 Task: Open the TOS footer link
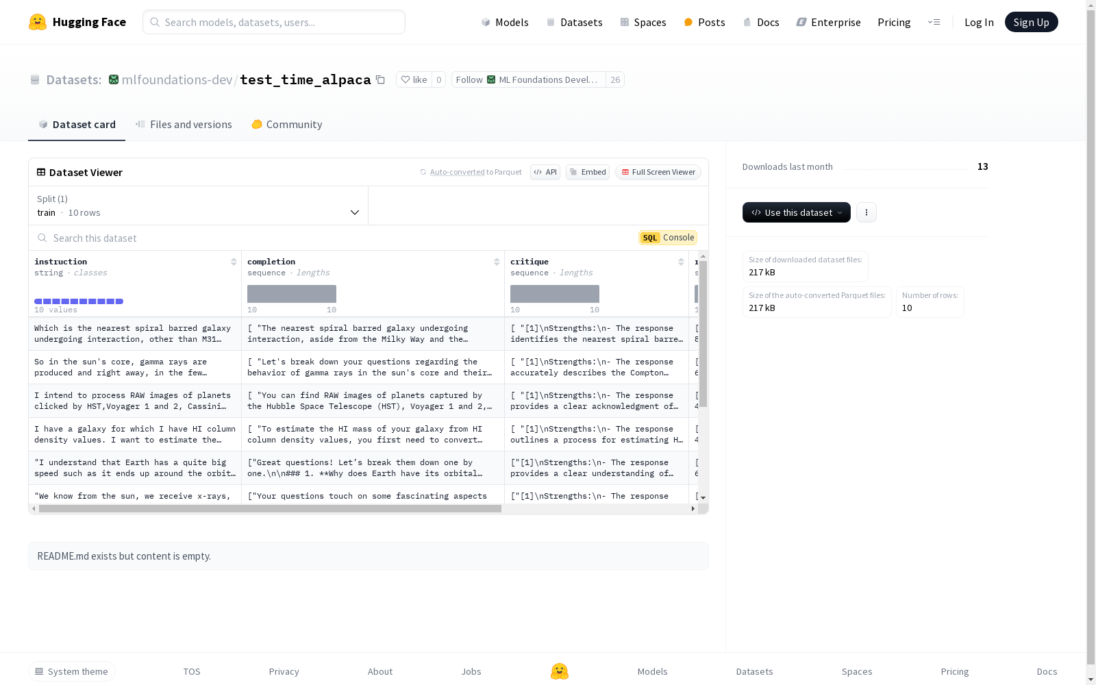[192, 671]
